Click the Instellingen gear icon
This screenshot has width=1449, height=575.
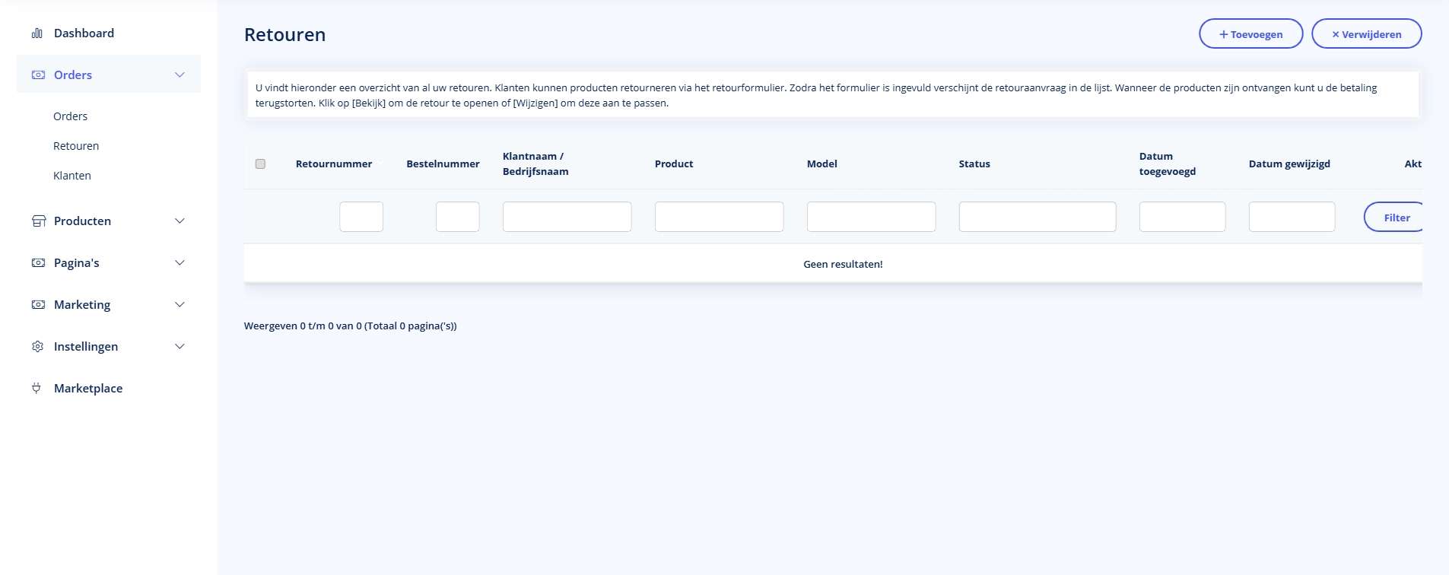click(38, 347)
